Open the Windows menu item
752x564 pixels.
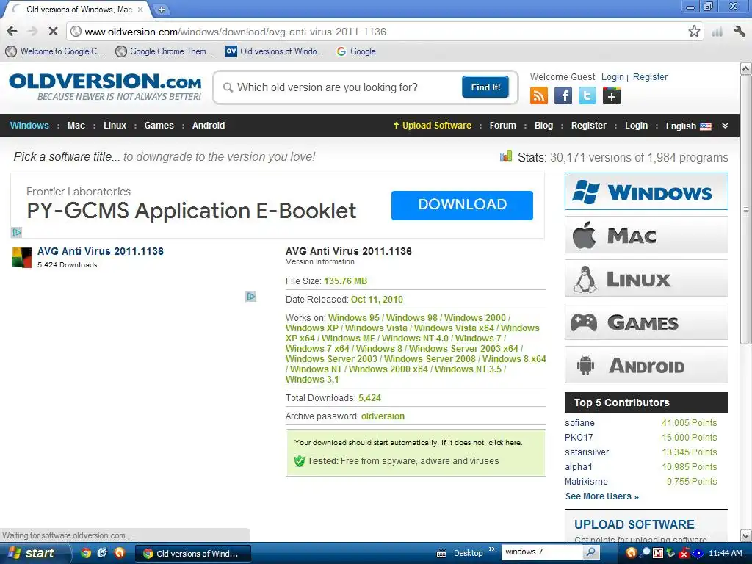29,125
